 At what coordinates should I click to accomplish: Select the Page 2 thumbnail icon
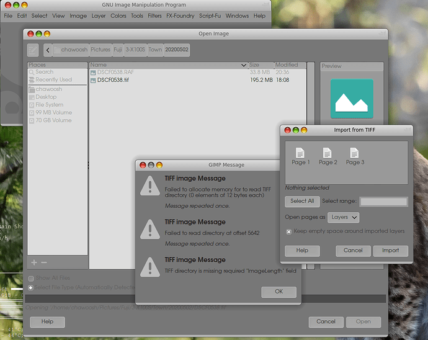(x=328, y=153)
